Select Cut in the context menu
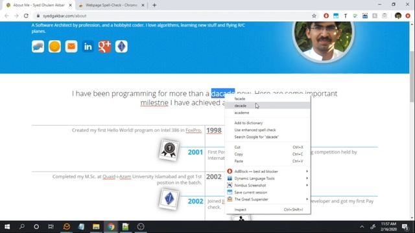 pos(268,147)
